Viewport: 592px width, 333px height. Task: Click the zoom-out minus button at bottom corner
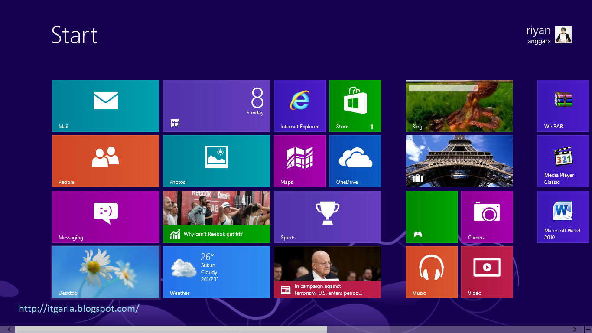click(x=588, y=330)
